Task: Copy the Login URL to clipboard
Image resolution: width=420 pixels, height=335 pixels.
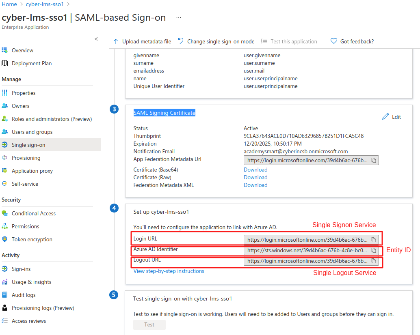Action: click(x=374, y=240)
